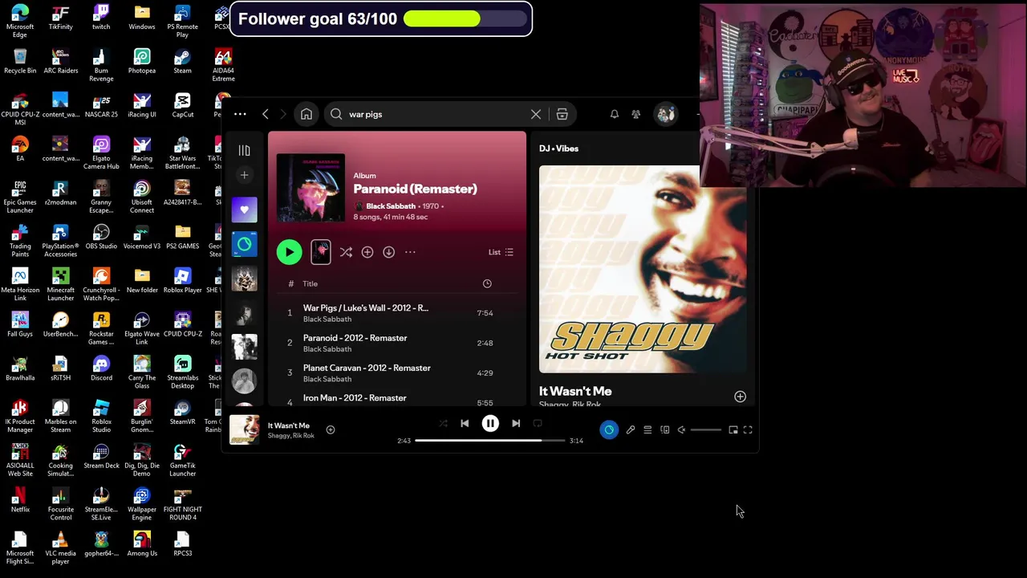
Task: Open the Microsoft Edge desktop icon
Action: 20,20
